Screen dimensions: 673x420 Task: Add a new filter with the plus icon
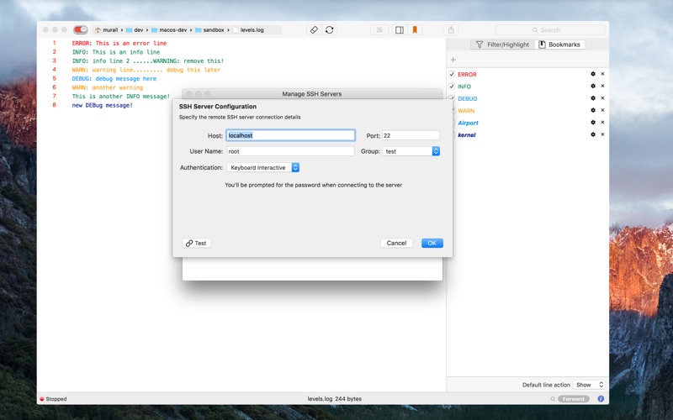click(x=453, y=60)
